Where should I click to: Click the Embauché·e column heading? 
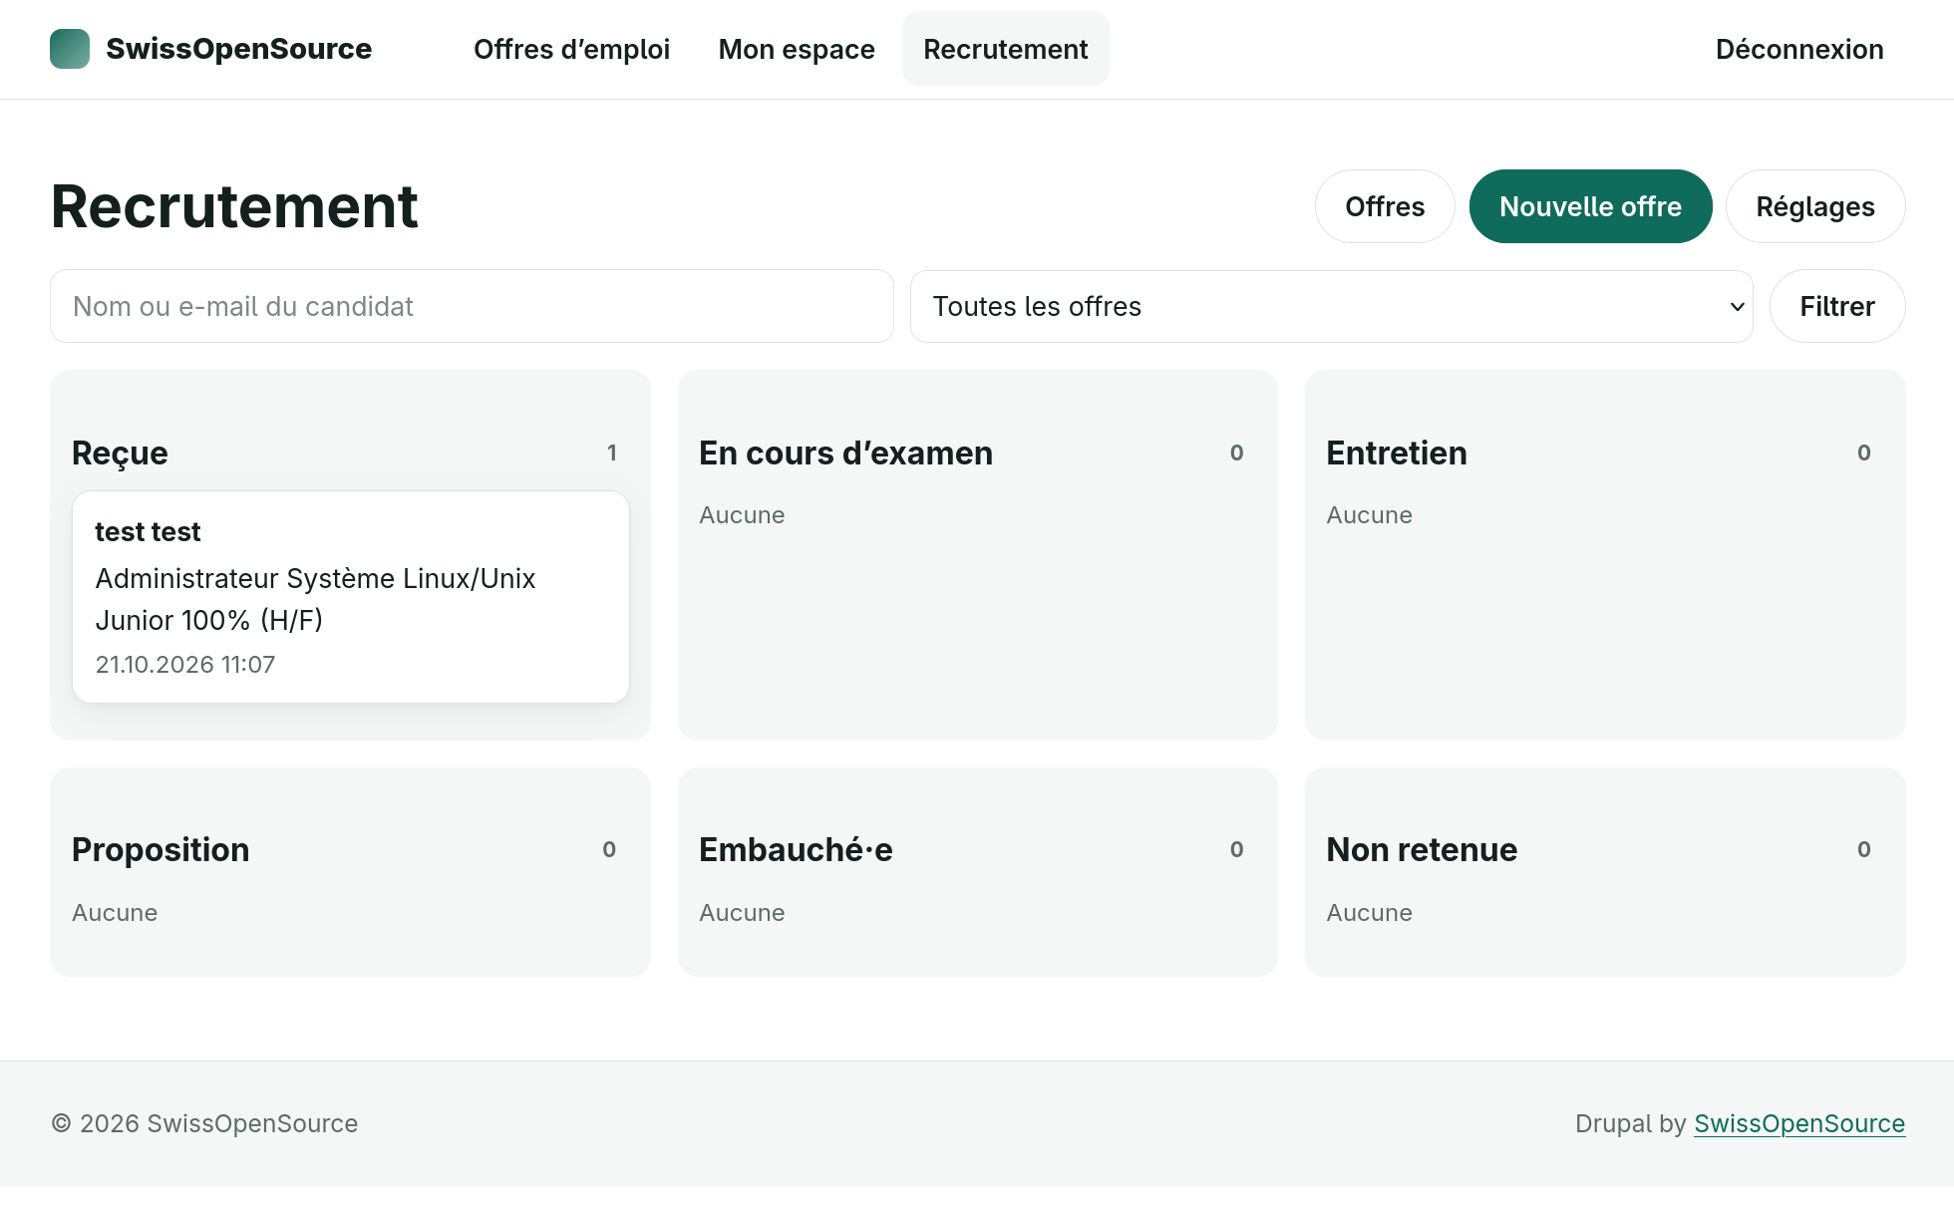796,850
